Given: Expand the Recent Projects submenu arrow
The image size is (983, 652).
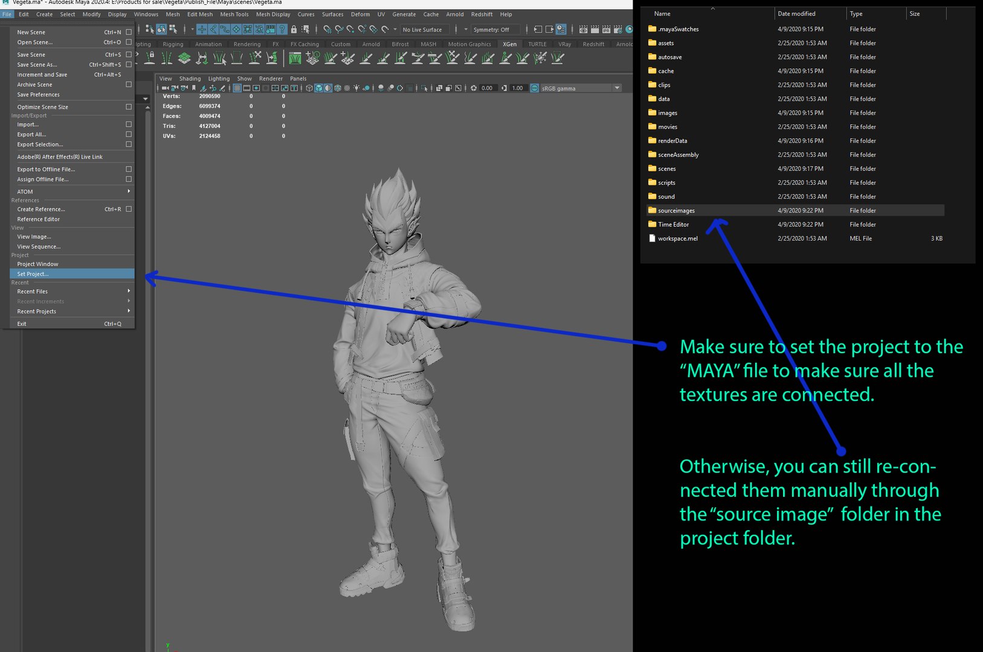Looking at the screenshot, I should pos(129,311).
